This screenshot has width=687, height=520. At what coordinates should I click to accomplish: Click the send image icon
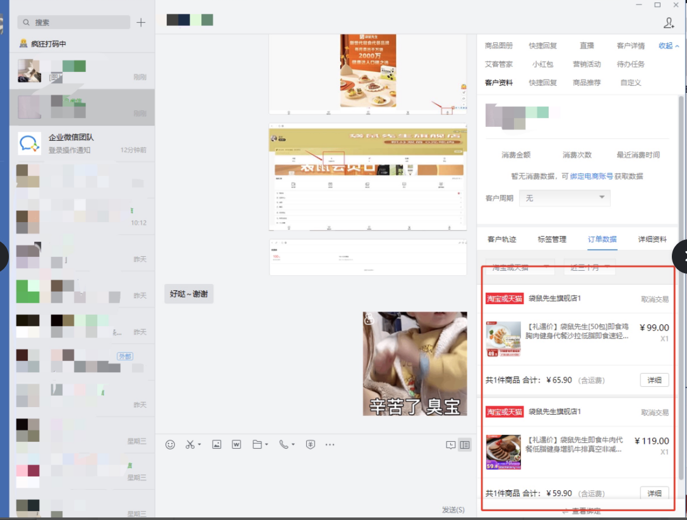[x=217, y=444]
